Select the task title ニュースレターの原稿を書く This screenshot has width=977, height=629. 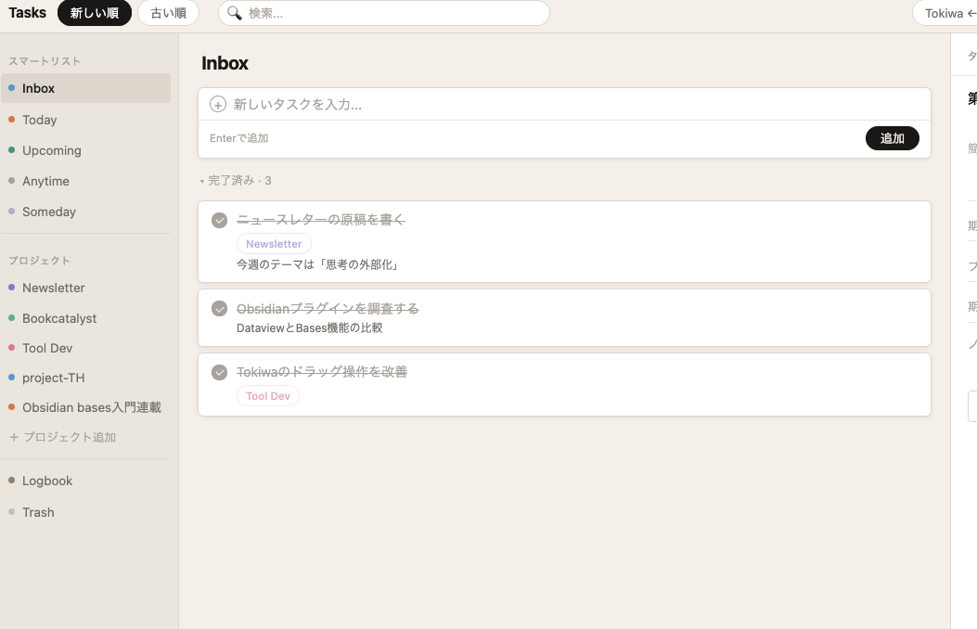pos(321,220)
